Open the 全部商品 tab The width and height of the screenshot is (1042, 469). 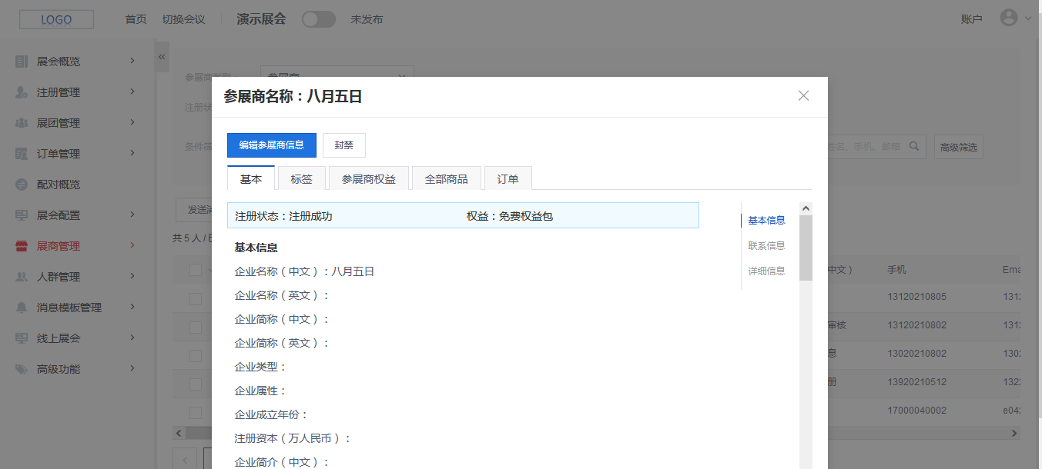(447, 178)
